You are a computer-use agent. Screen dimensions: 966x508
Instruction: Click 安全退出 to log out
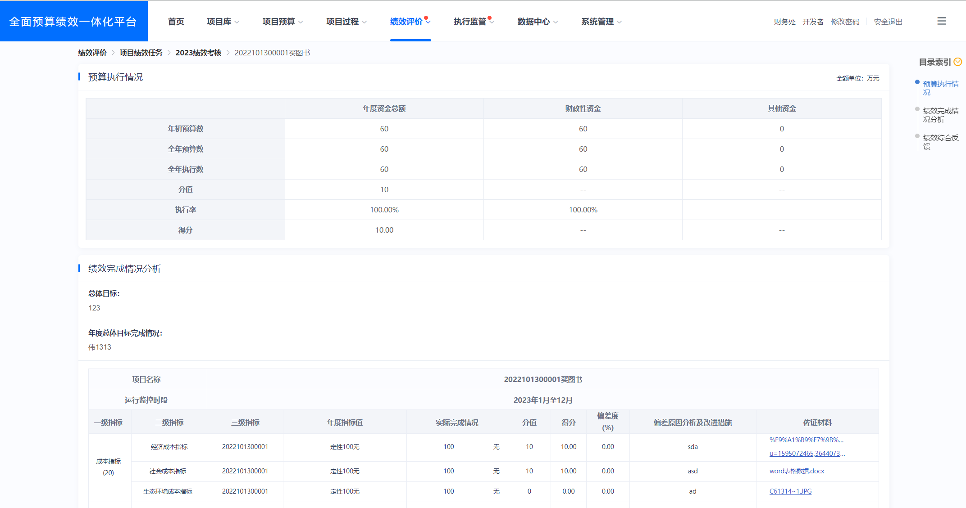(x=888, y=21)
